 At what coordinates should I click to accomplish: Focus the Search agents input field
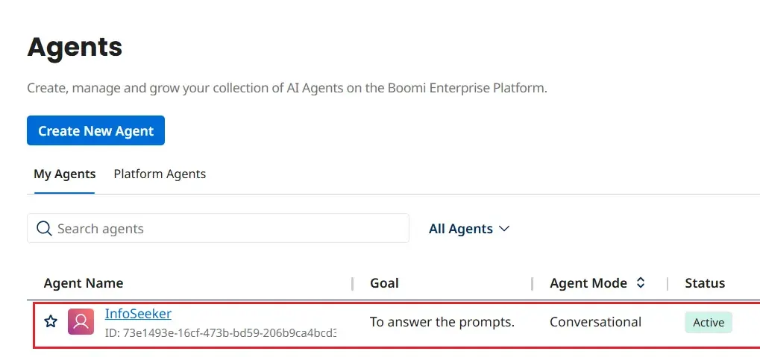pos(224,229)
